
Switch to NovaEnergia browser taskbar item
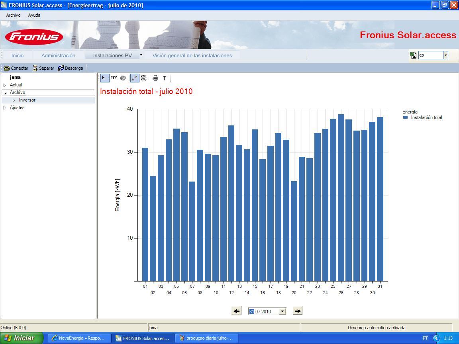pos(79,338)
